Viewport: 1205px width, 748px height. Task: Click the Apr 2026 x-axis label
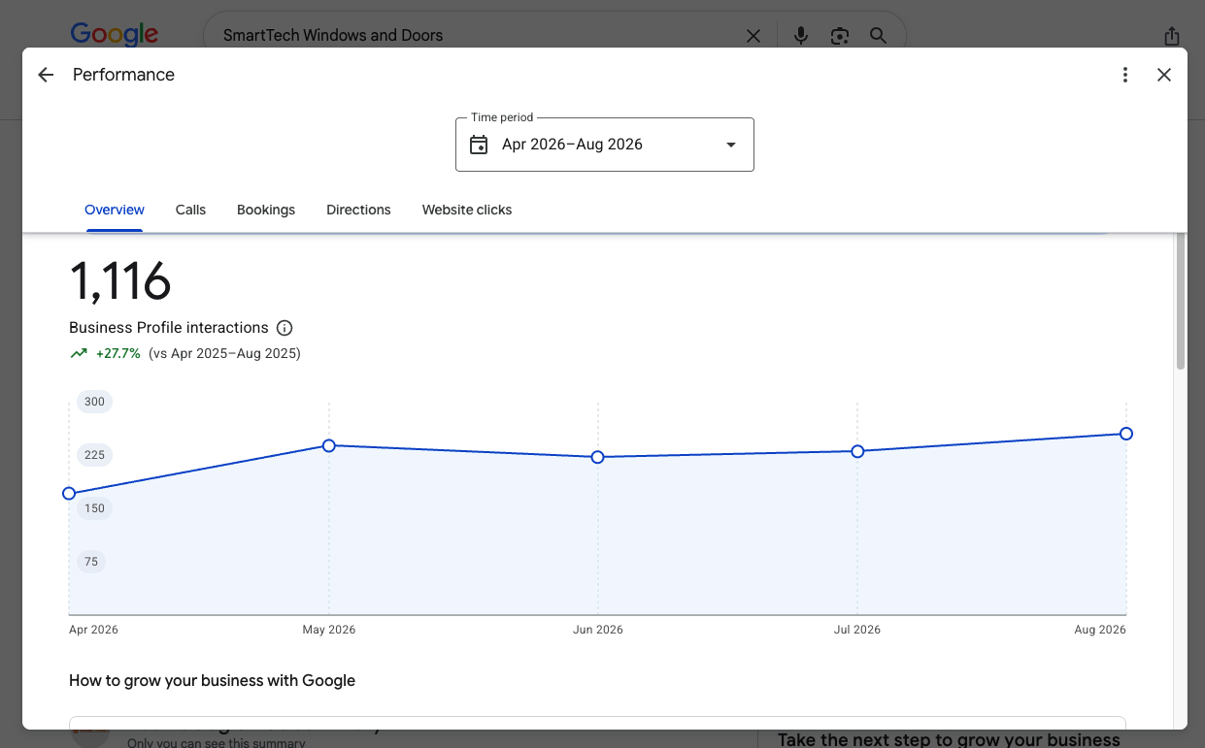(x=93, y=630)
